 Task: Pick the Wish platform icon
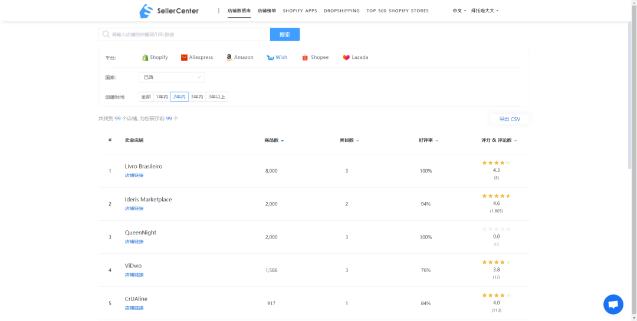pos(270,58)
